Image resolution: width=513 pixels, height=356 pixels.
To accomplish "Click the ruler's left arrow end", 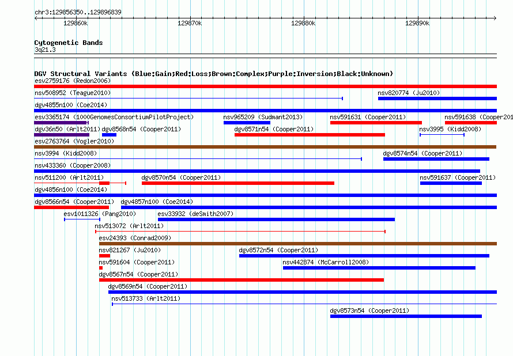I will (x=36, y=18).
